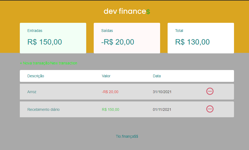
Task: Click the Tio.finança$$ footer text
Action: click(x=127, y=136)
